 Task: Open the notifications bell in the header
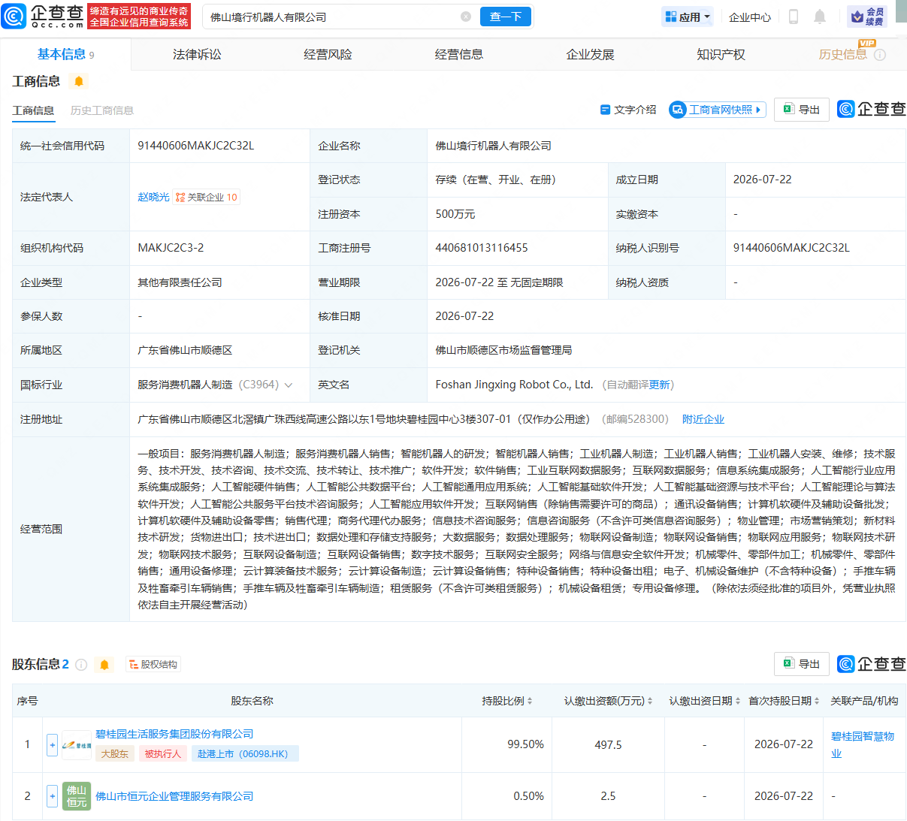(820, 17)
